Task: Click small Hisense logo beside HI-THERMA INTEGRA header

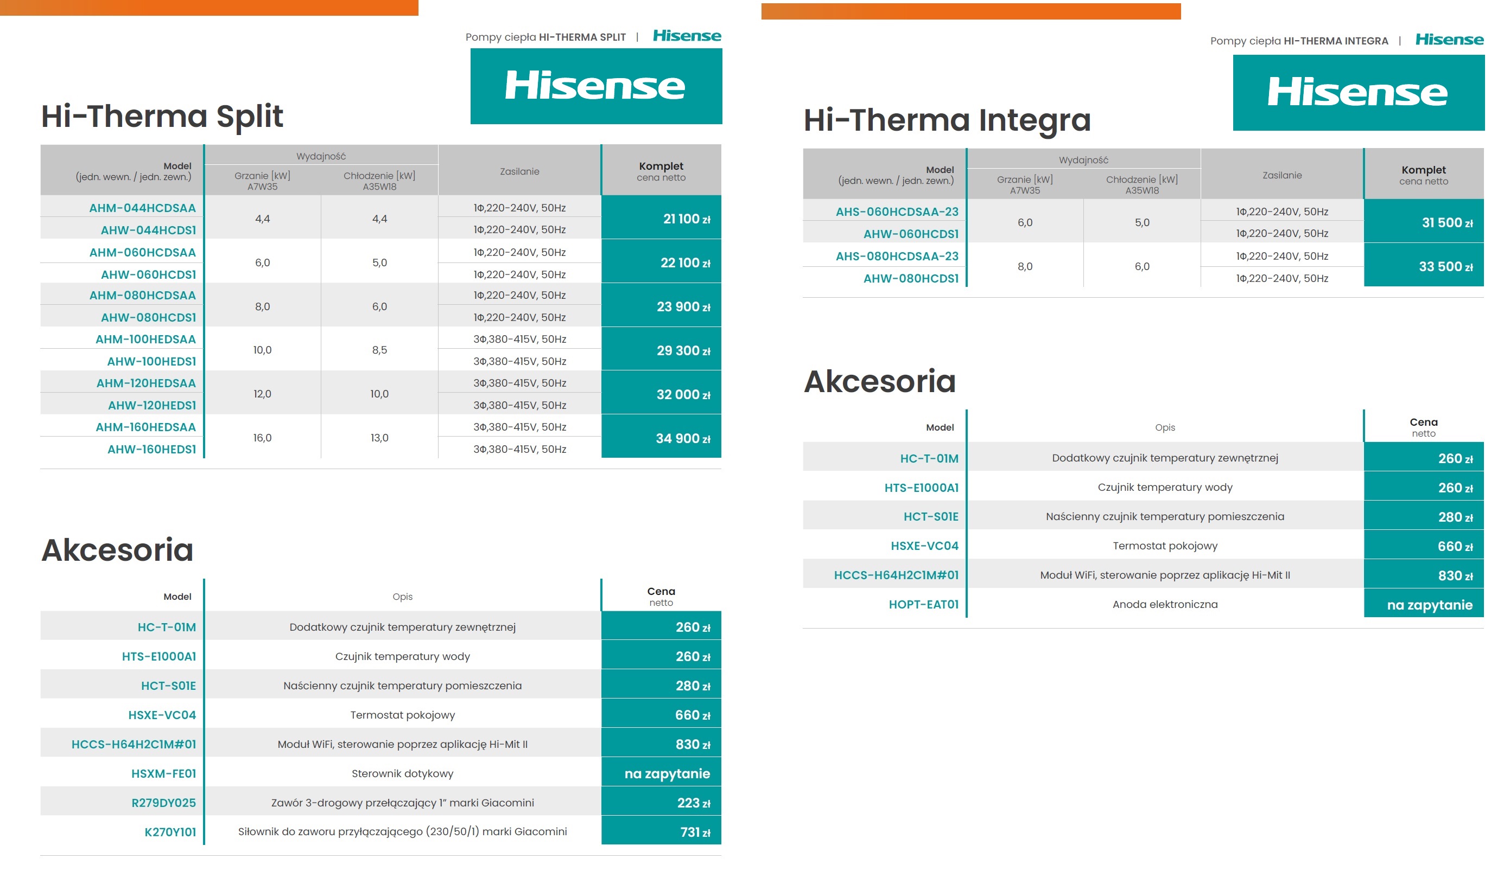Action: pos(1449,40)
